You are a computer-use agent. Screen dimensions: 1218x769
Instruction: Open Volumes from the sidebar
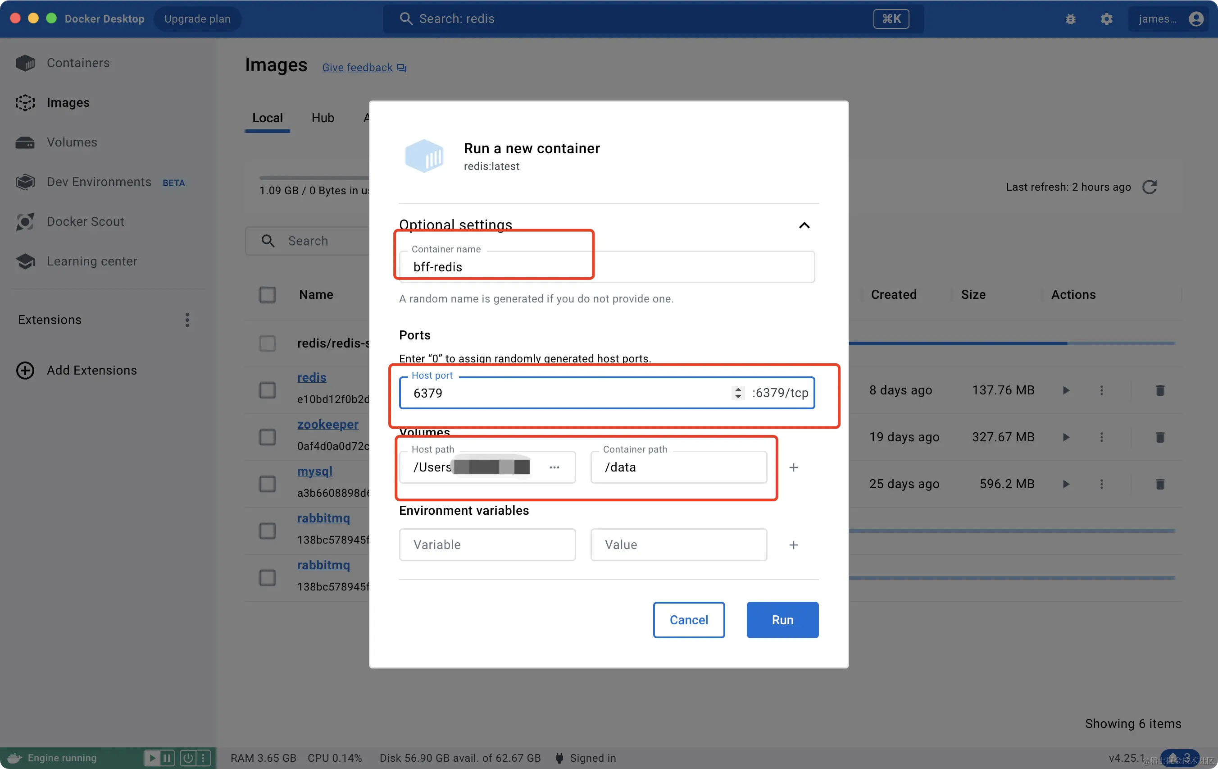[72, 142]
